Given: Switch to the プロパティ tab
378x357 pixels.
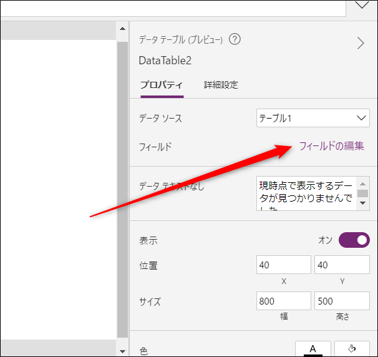Looking at the screenshot, I should tap(162, 85).
